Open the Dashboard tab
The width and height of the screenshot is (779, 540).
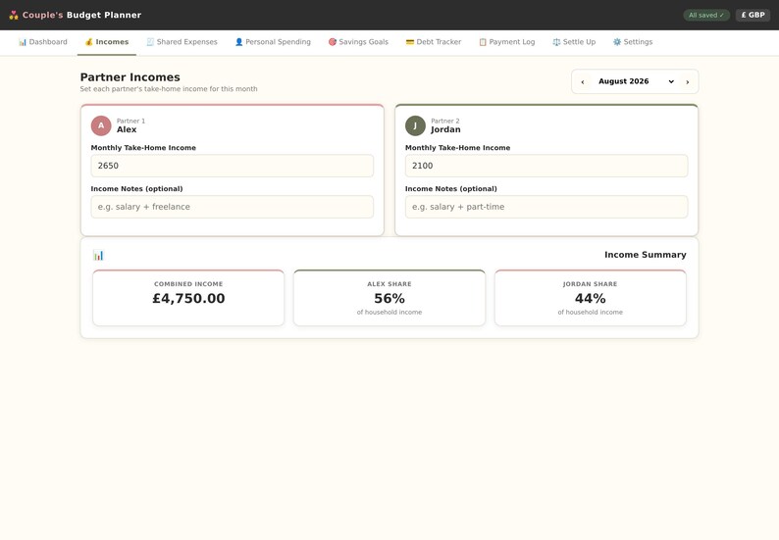(x=43, y=42)
